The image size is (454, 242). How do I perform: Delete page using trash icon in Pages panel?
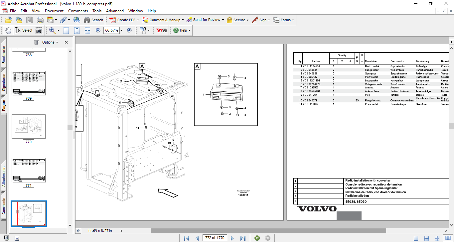[x=36, y=42]
